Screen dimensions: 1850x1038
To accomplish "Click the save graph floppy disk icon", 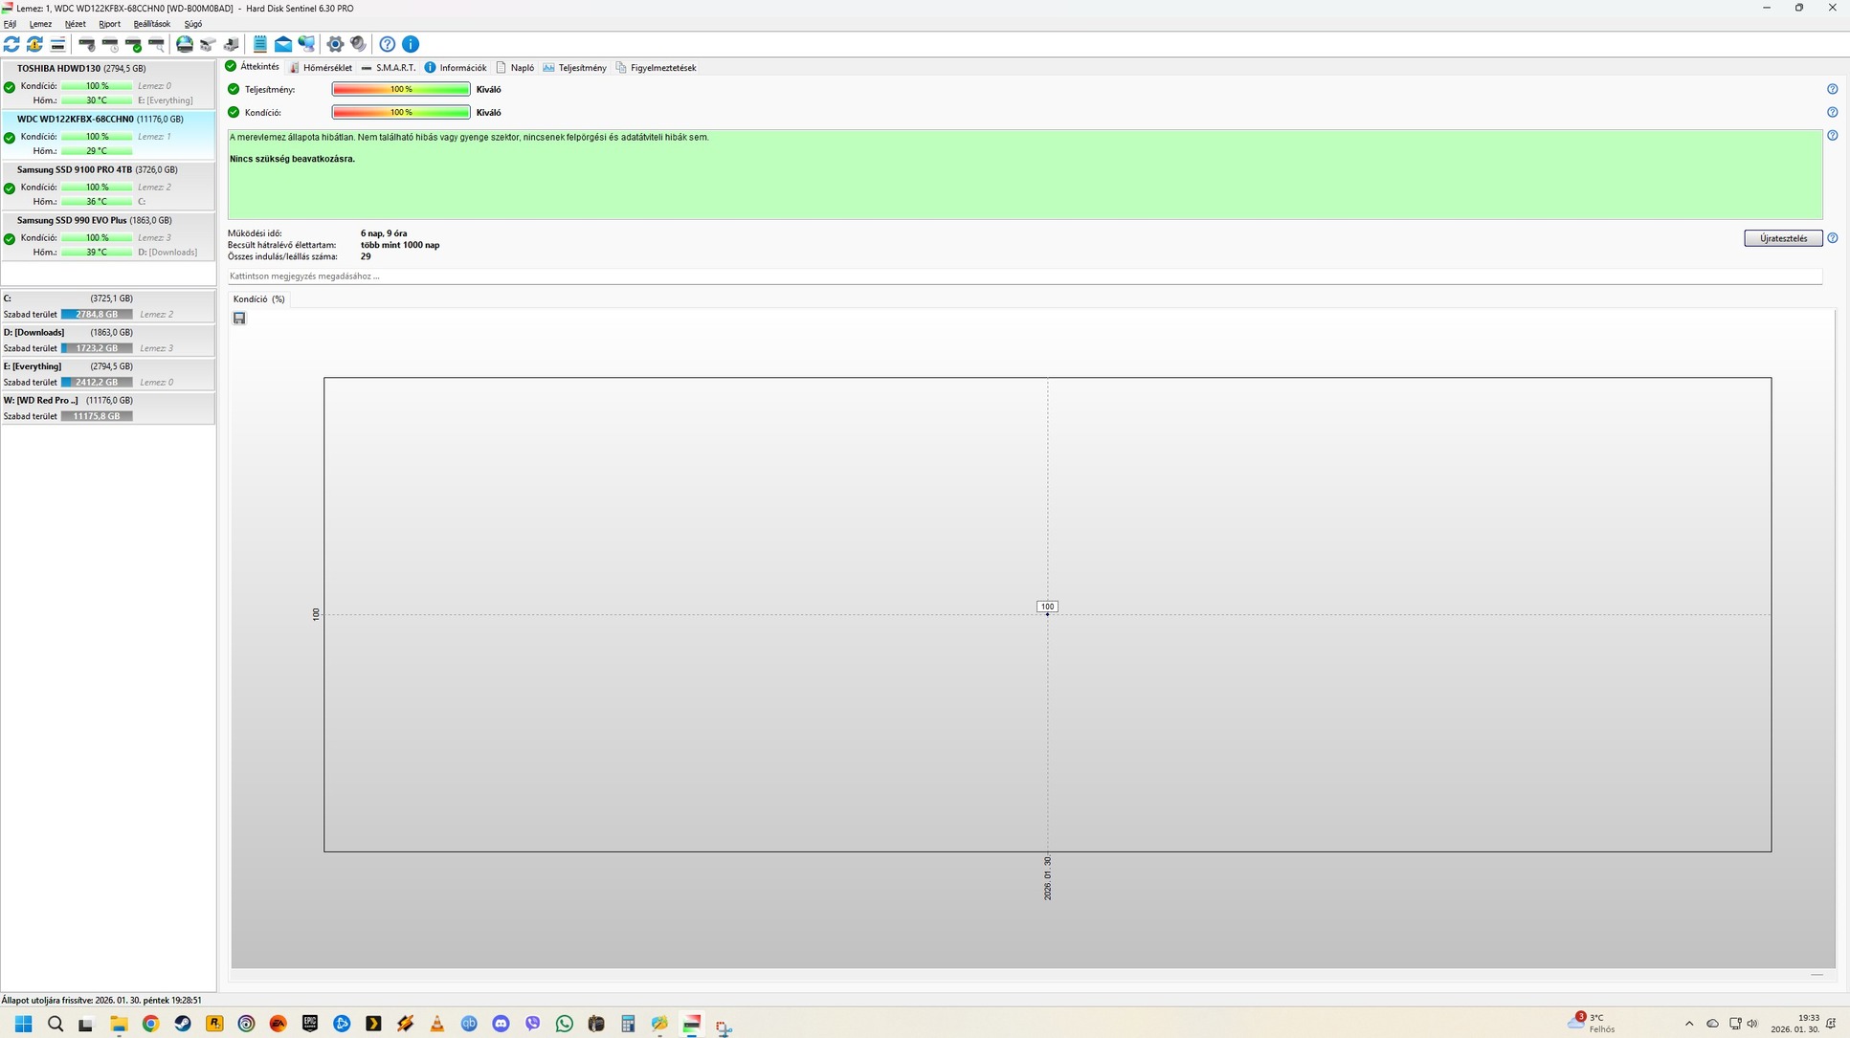I will click(239, 319).
